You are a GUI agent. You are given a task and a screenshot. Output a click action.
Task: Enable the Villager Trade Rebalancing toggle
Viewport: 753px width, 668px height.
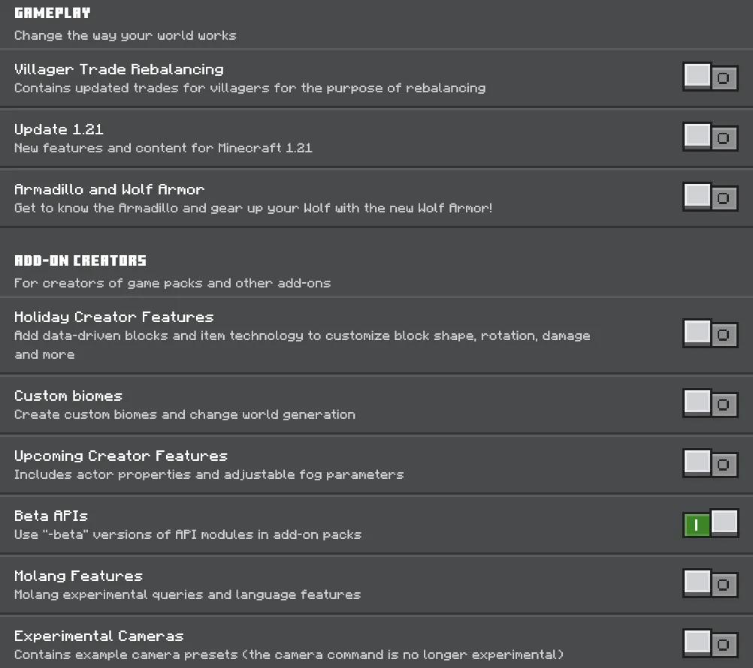click(710, 77)
